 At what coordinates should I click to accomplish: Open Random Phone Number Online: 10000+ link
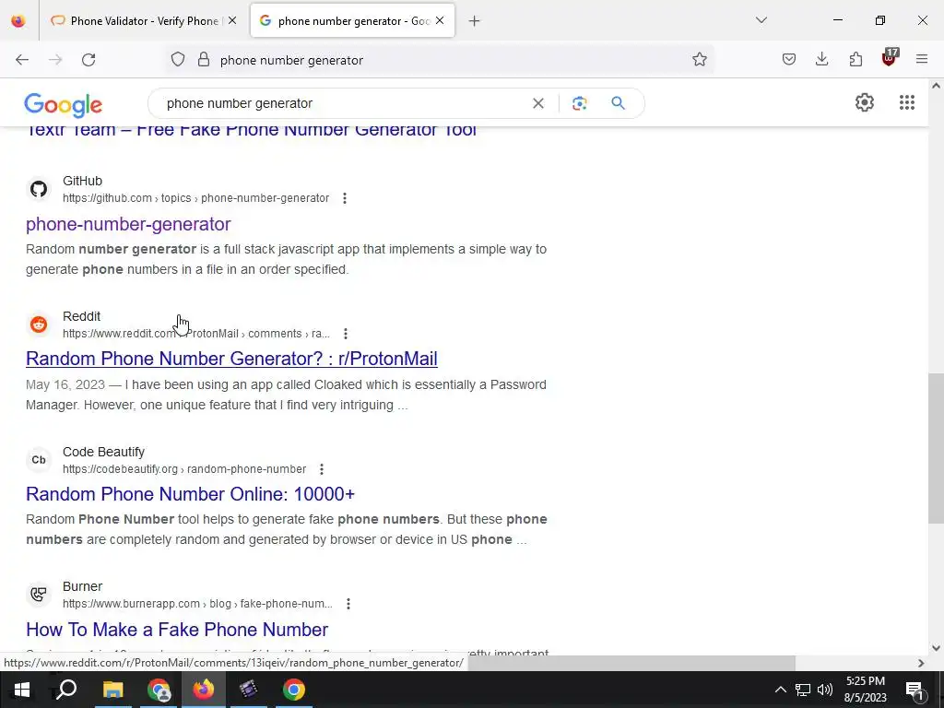point(190,494)
